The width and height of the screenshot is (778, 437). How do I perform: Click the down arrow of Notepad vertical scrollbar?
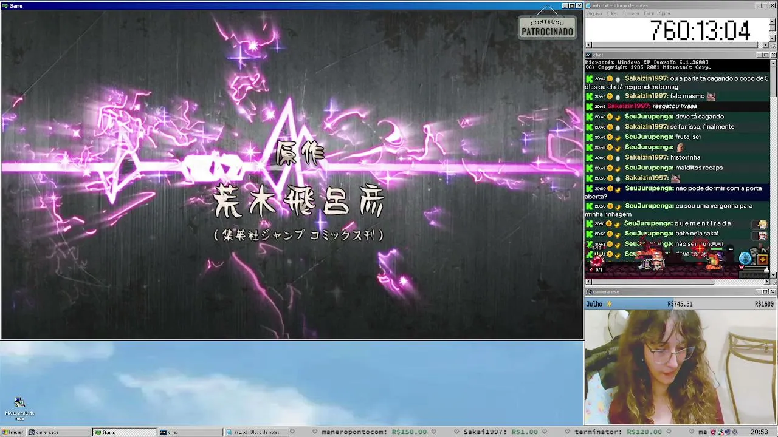pos(773,38)
